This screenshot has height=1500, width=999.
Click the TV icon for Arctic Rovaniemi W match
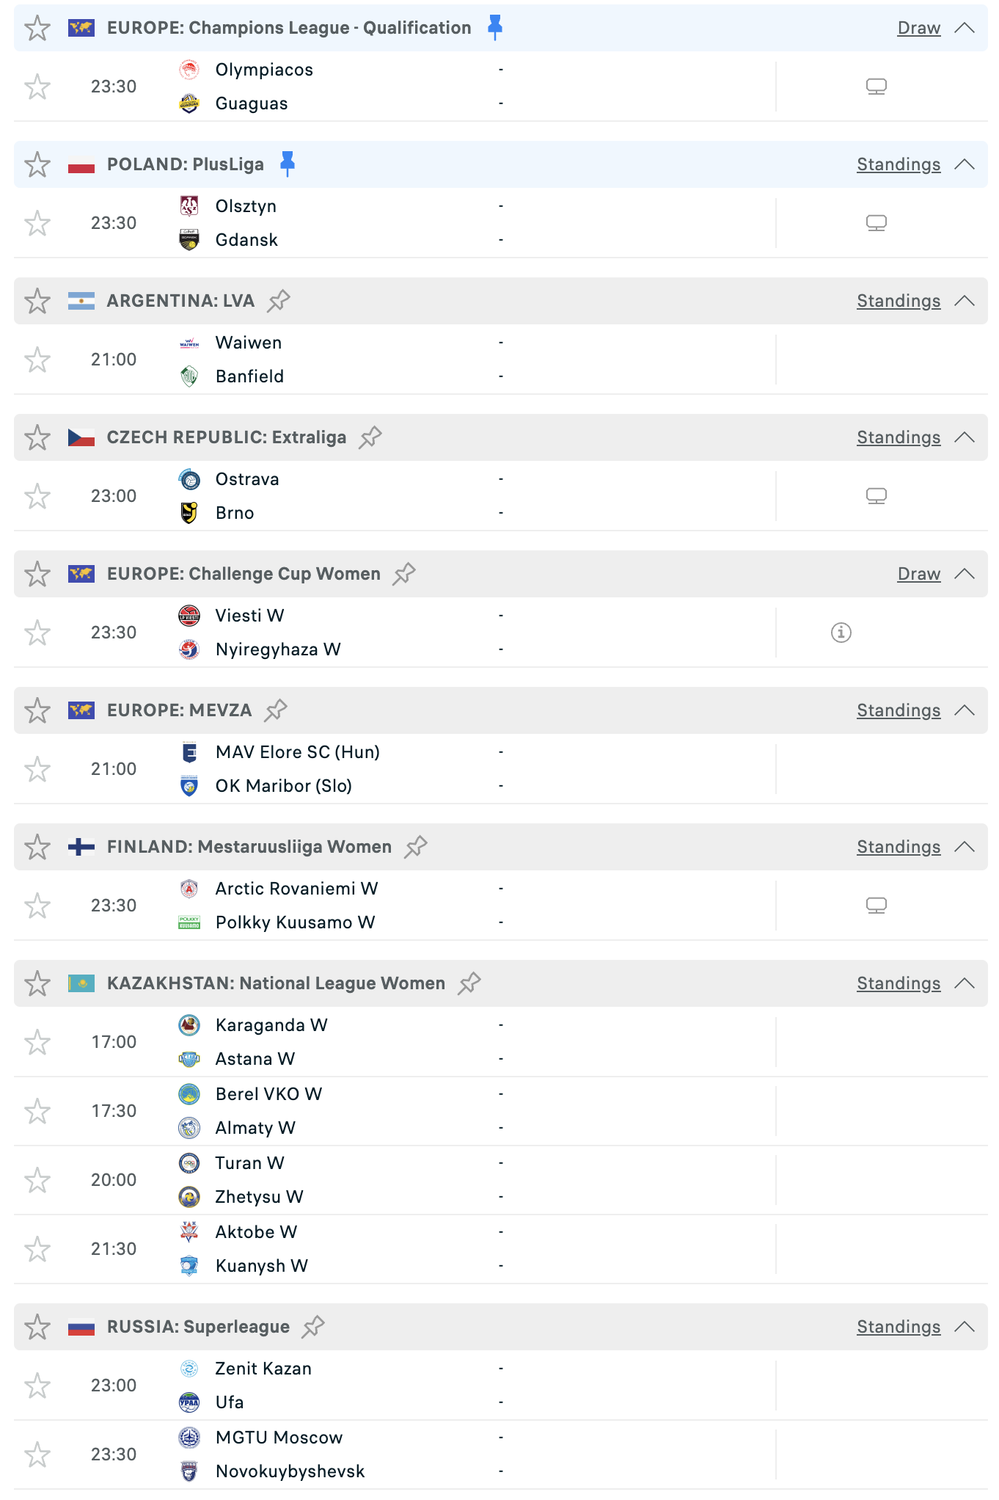(x=876, y=906)
